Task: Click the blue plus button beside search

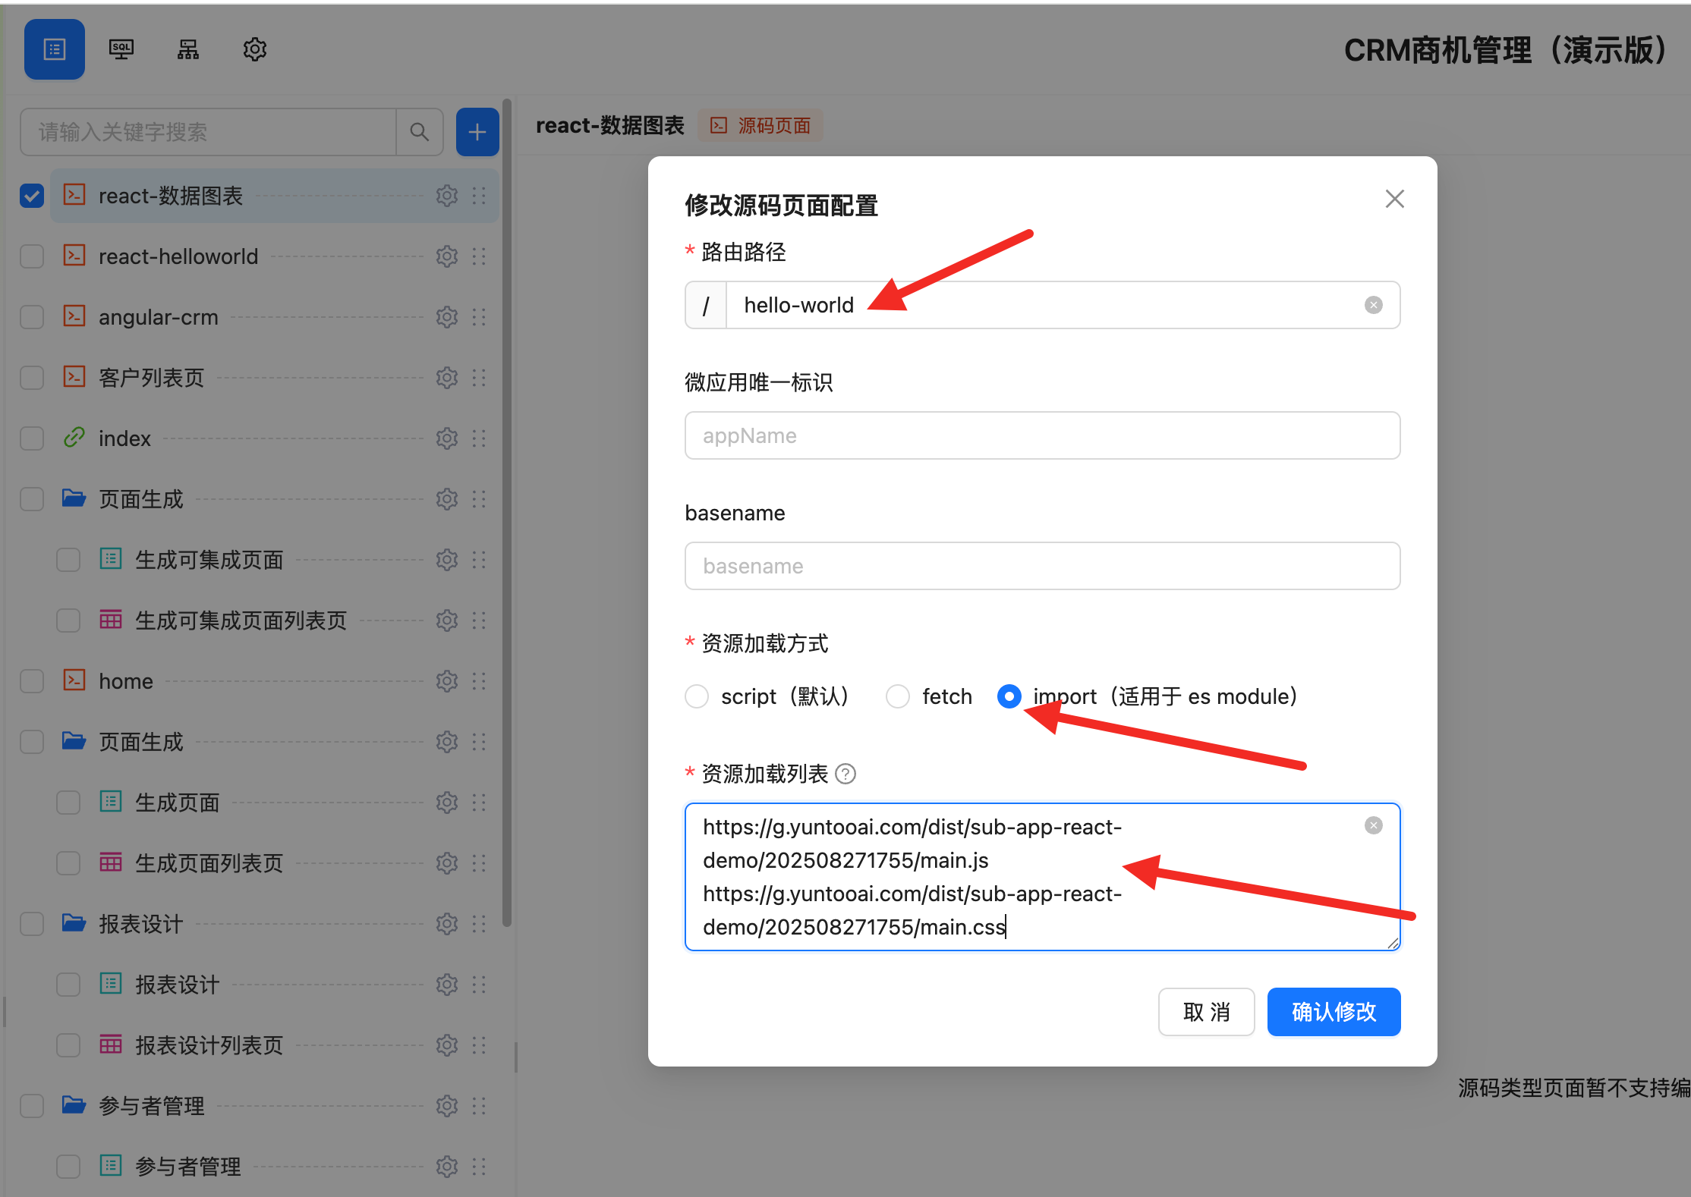Action: (x=477, y=131)
